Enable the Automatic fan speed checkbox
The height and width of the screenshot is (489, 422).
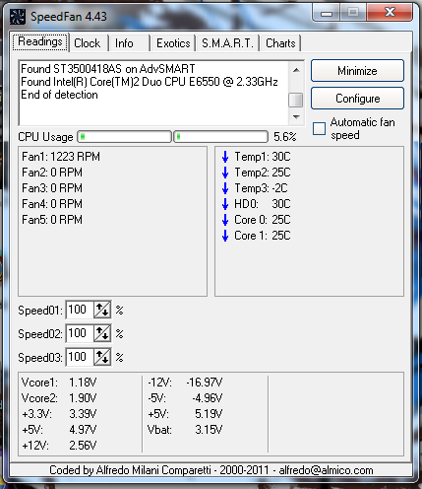click(319, 129)
